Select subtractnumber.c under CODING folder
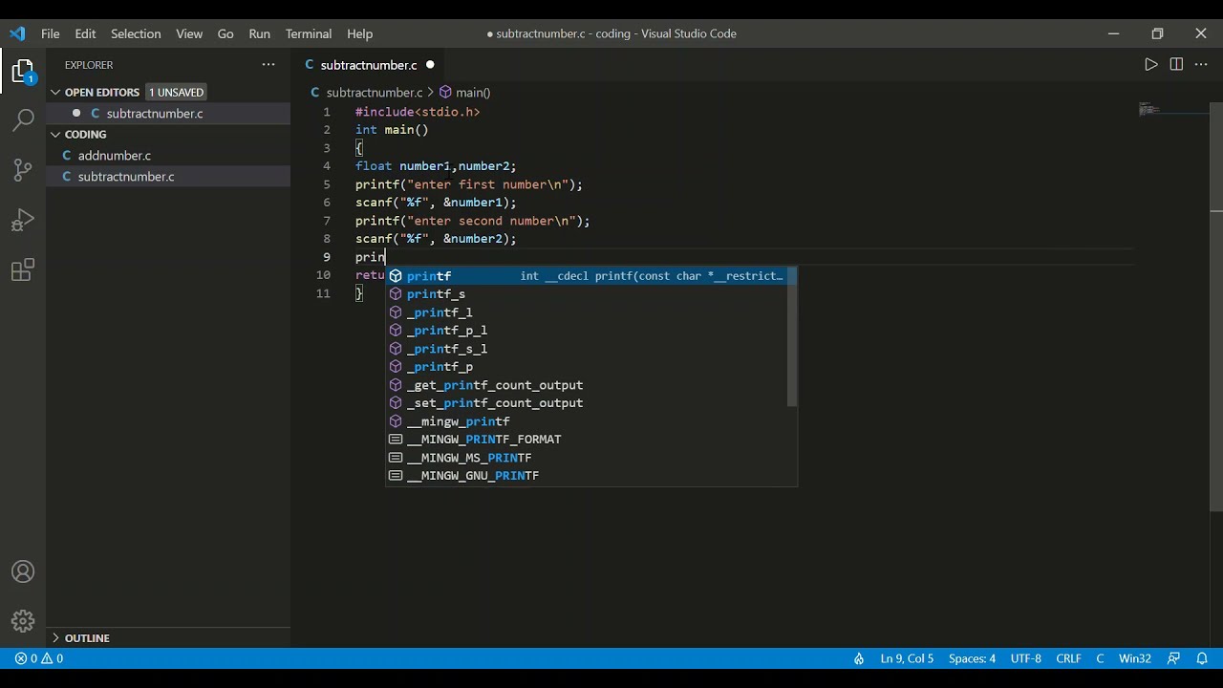The height and width of the screenshot is (688, 1223). click(168, 176)
